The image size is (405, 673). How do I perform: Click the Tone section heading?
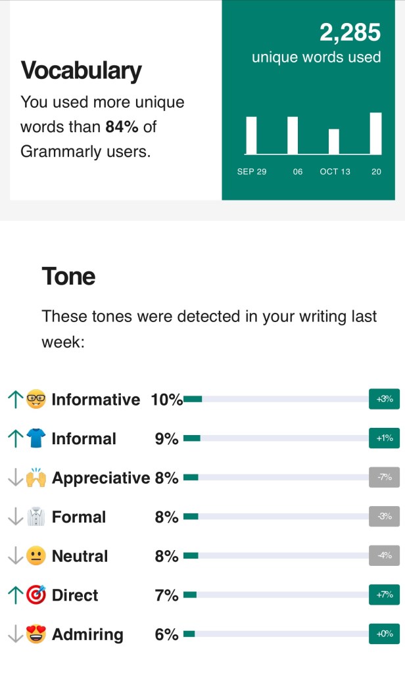[69, 276]
